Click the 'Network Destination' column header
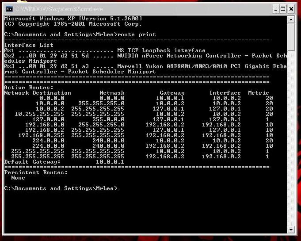Screen dimensions: 301x241 click(x=38, y=93)
